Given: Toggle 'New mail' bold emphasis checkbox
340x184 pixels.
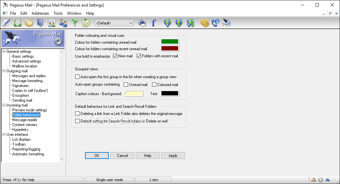Looking at the screenshot, I should (x=115, y=56).
